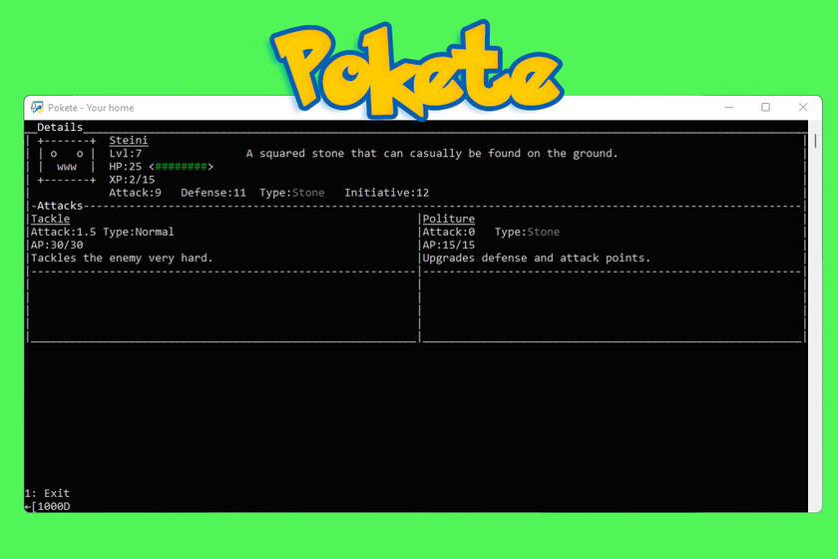Click the Lvl:7 level text
Screen dimensions: 838x559
click(x=125, y=154)
